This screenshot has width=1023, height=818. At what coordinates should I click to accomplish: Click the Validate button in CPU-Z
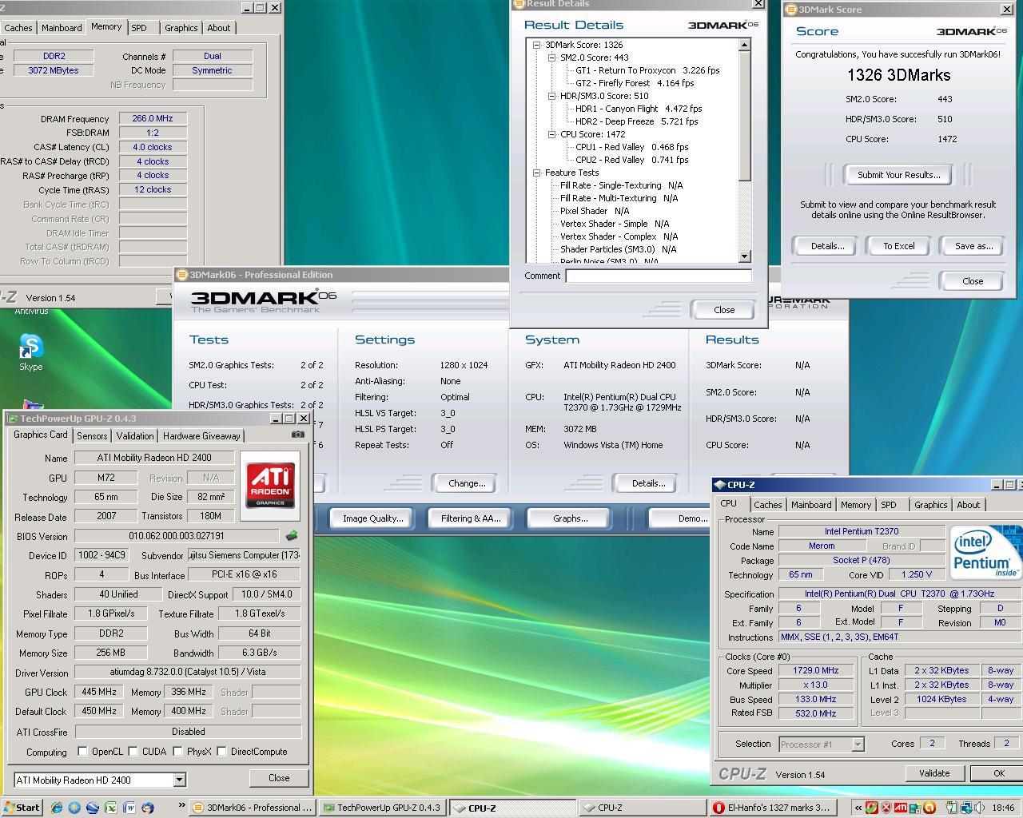coord(933,773)
